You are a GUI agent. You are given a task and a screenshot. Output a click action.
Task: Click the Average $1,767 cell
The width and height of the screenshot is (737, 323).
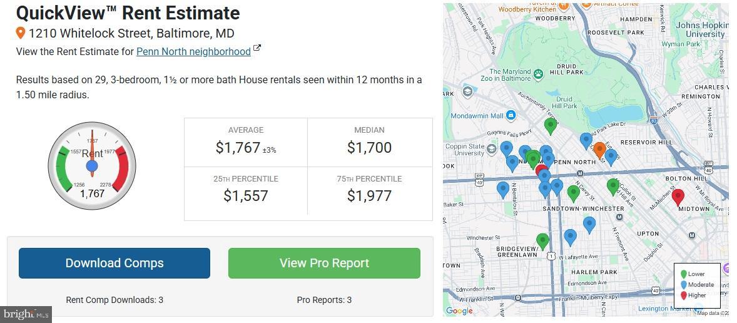[246, 141]
